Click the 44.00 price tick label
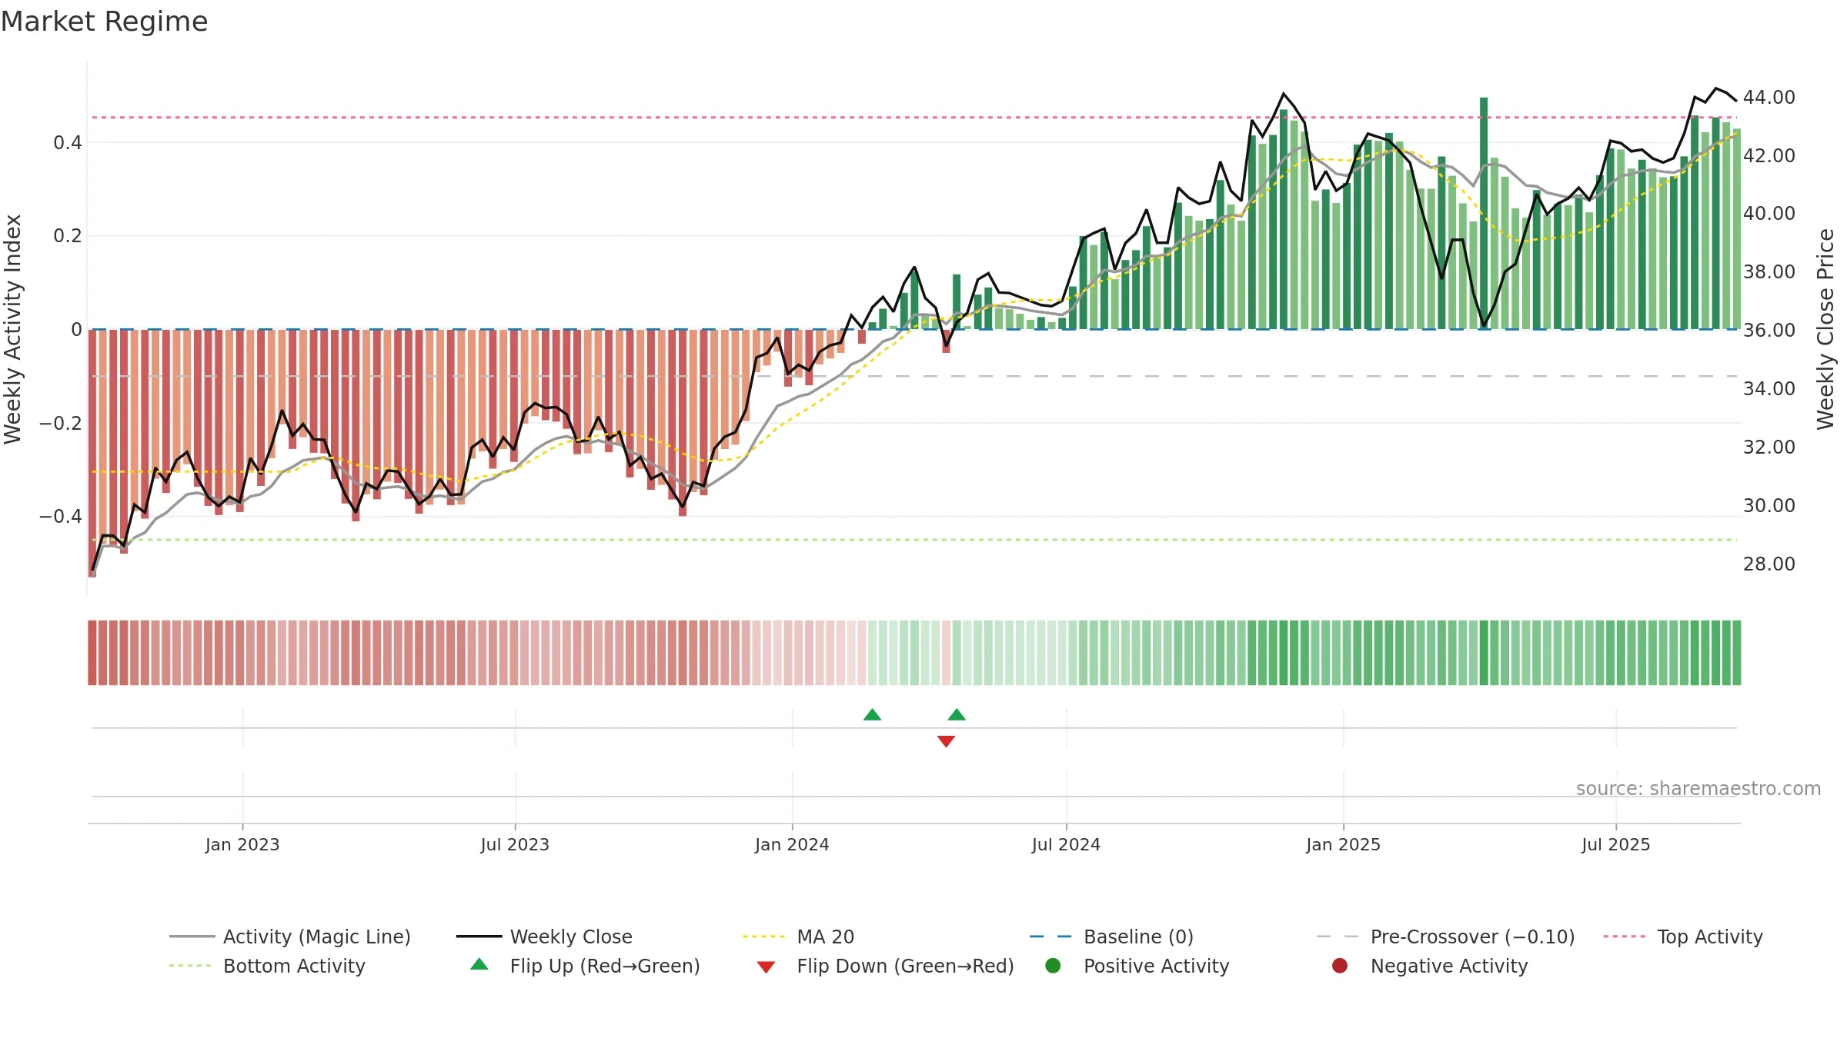The width and height of the screenshot is (1847, 1038). tap(1769, 98)
